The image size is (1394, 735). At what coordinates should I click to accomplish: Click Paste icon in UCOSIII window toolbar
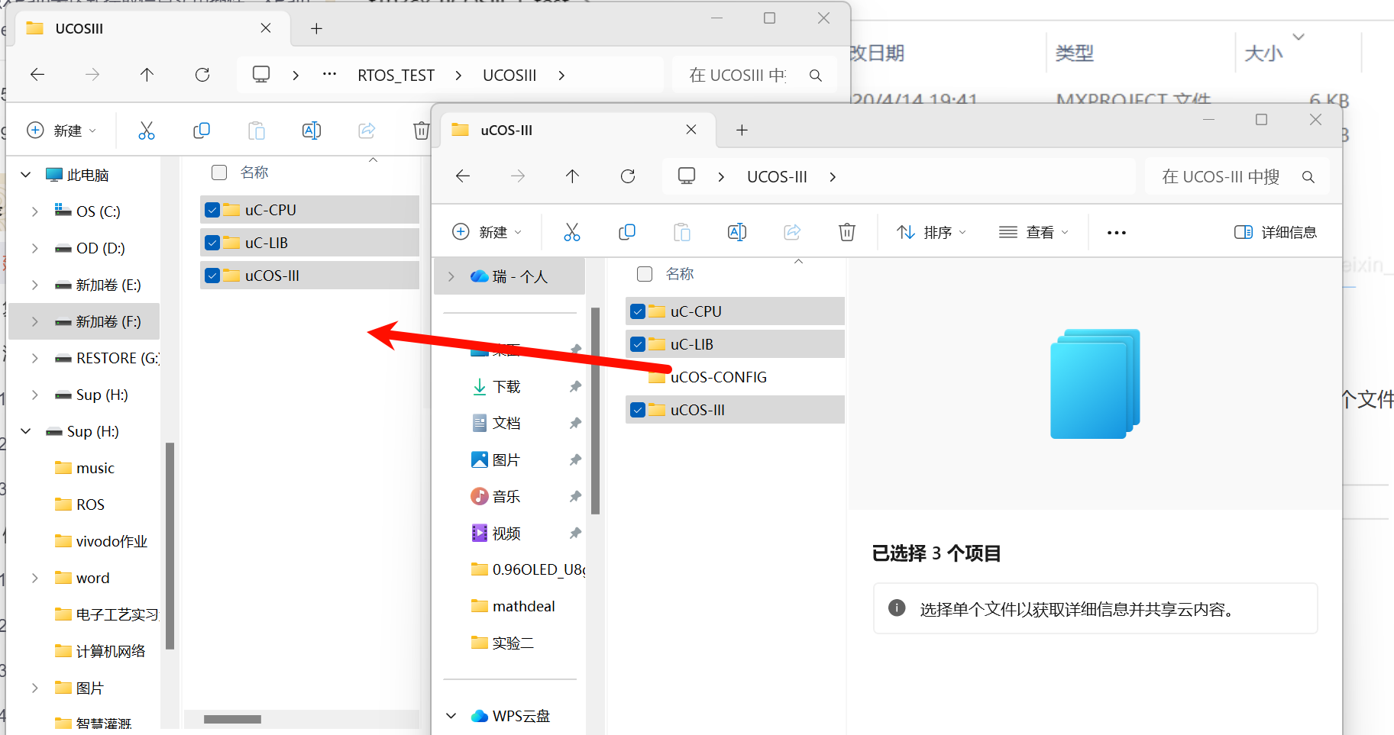click(257, 131)
